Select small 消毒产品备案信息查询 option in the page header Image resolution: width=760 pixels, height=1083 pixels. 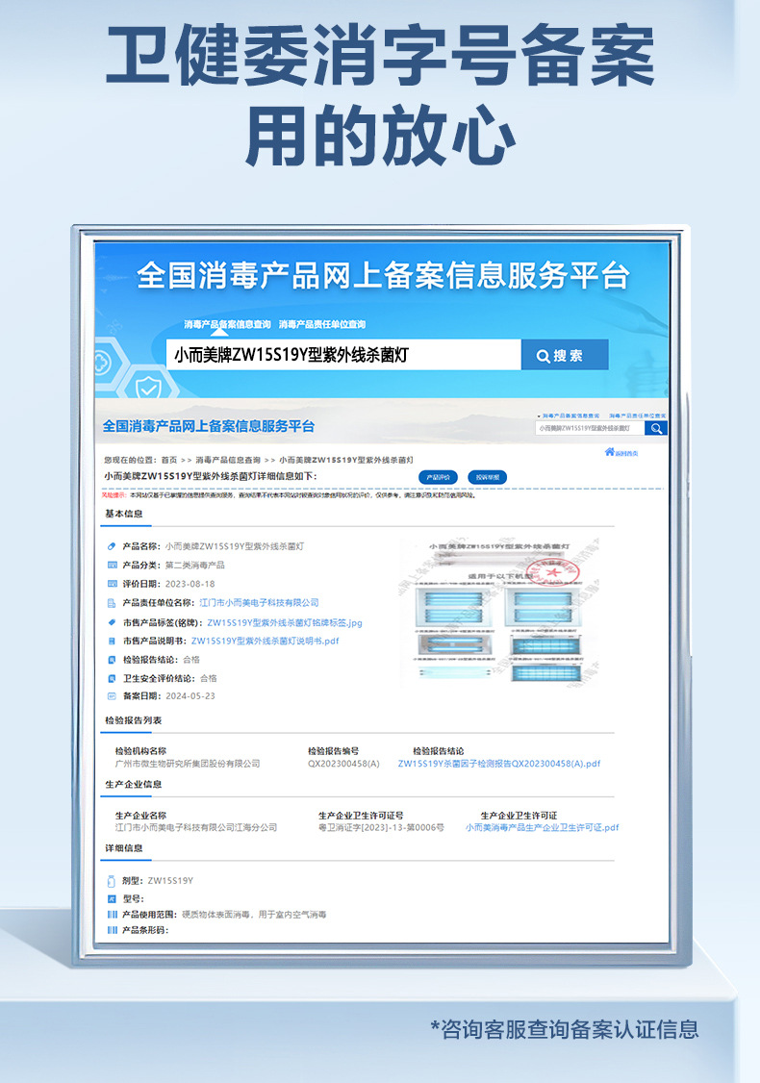click(570, 416)
